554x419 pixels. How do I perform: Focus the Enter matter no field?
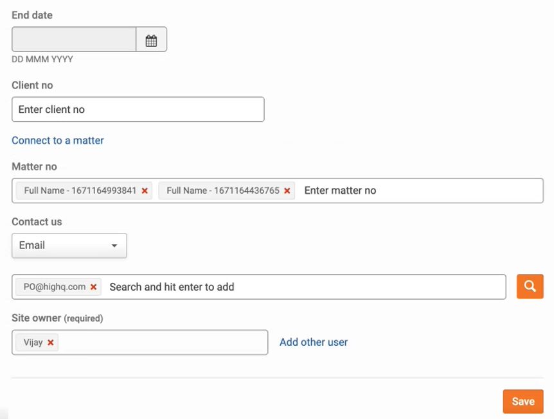[421, 191]
